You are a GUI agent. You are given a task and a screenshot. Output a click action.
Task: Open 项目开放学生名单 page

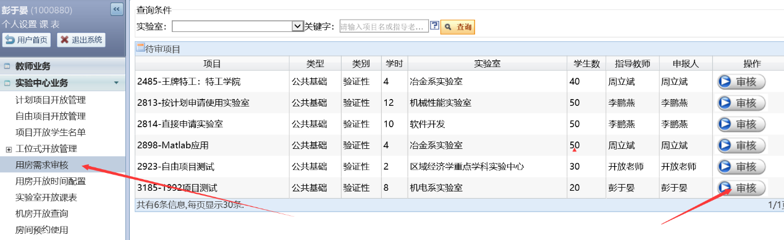pos(51,132)
